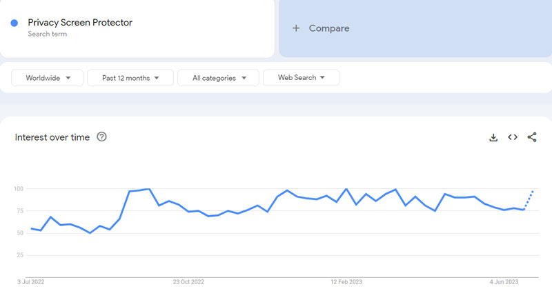Download the Interest over time data

[493, 137]
